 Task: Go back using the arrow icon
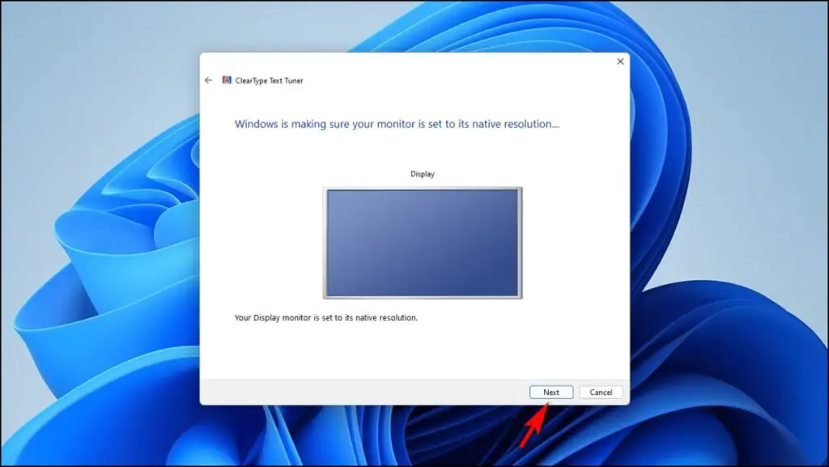[x=208, y=80]
